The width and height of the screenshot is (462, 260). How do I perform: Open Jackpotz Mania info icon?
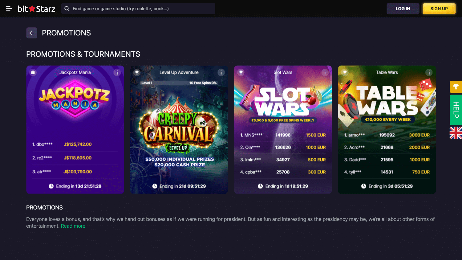coord(117,72)
